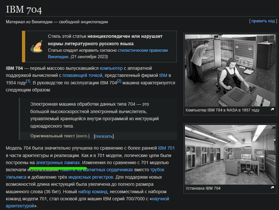Viewport: 279px width, 210px height.
Task: Follow the 'электронных лампах' link
Action: 58,163
